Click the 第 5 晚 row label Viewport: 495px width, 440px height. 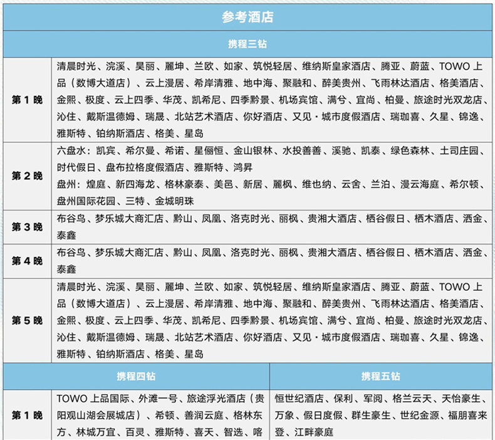27,321
